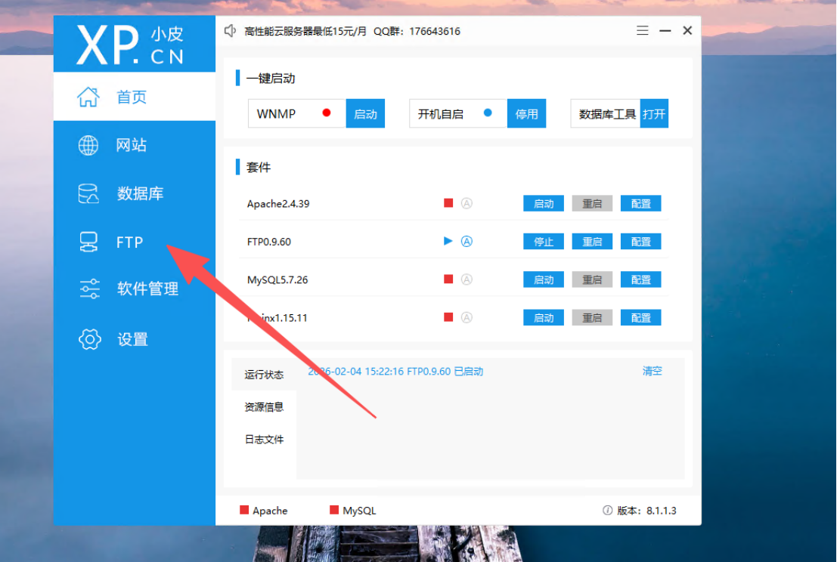The image size is (837, 562).
Task: Click MySQL5.7.26 red stopped indicator
Action: coord(448,279)
